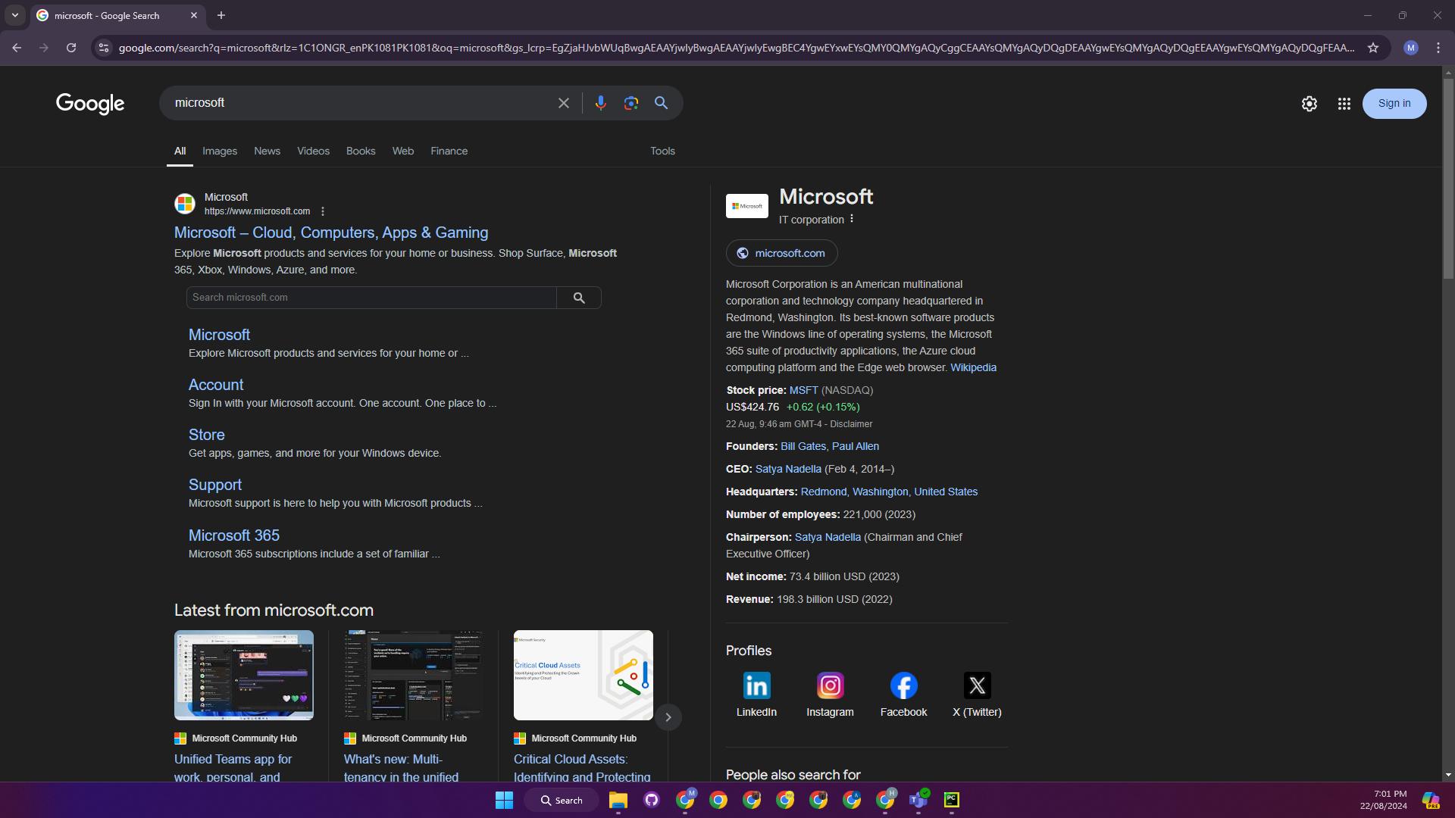Show next latest posts carousel arrow
Viewport: 1455px width, 818px height.
coord(668,717)
